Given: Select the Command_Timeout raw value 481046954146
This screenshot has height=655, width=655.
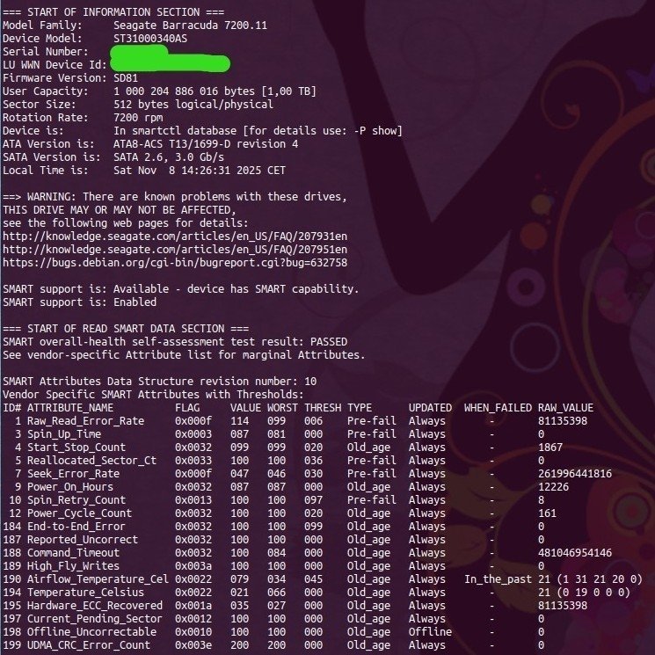Looking at the screenshot, I should click(574, 553).
